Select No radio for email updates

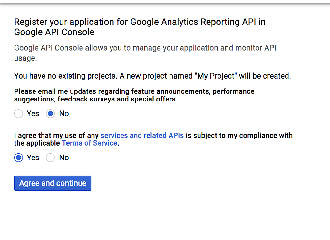[x=50, y=114]
